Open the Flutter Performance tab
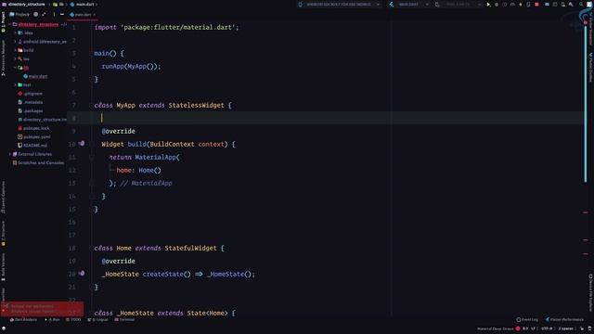The image size is (594, 334). tap(564, 319)
